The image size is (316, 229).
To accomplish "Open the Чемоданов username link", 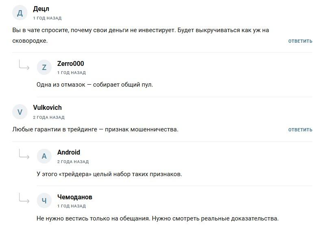I will pos(75,197).
